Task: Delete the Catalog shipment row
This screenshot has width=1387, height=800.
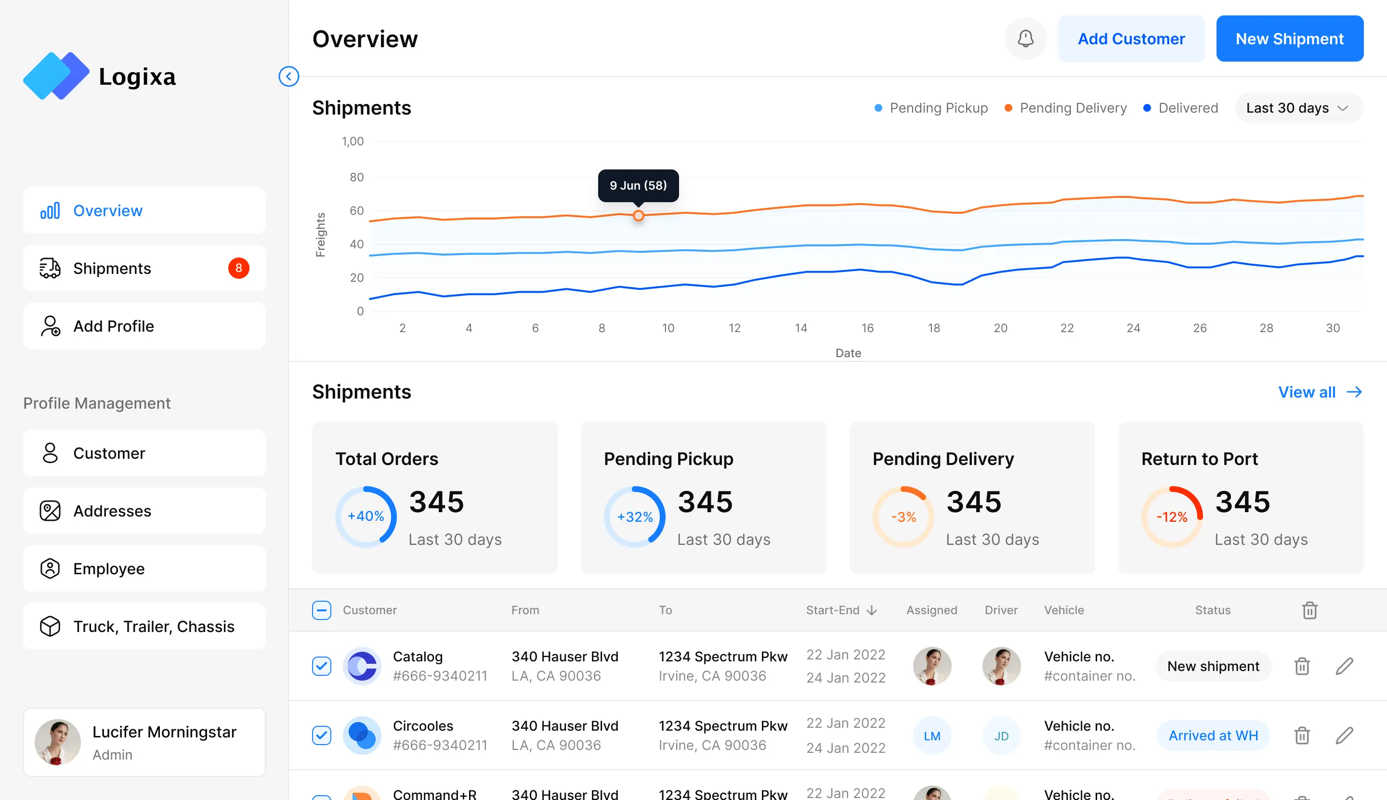Action: [x=1301, y=666]
